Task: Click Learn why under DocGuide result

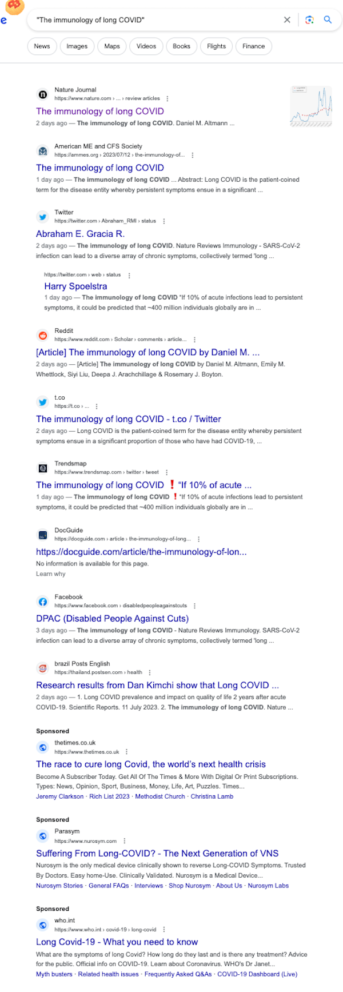Action: click(x=51, y=574)
